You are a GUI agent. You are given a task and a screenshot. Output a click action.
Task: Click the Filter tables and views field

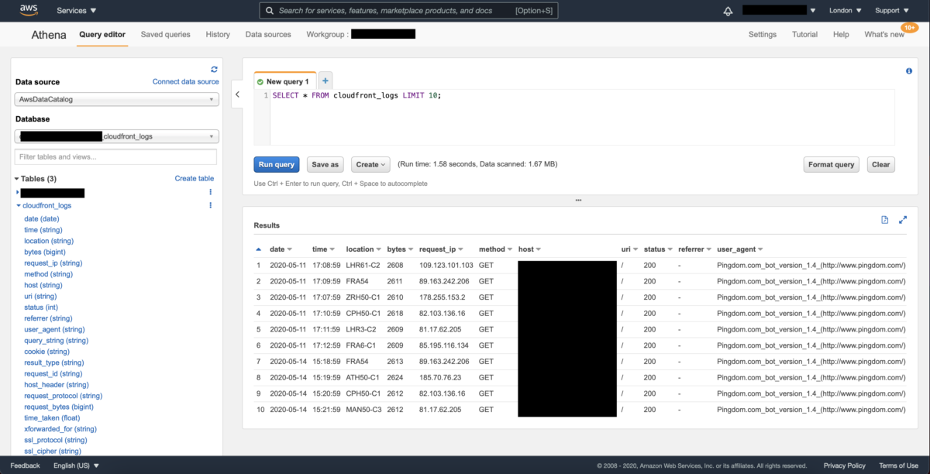coord(115,156)
